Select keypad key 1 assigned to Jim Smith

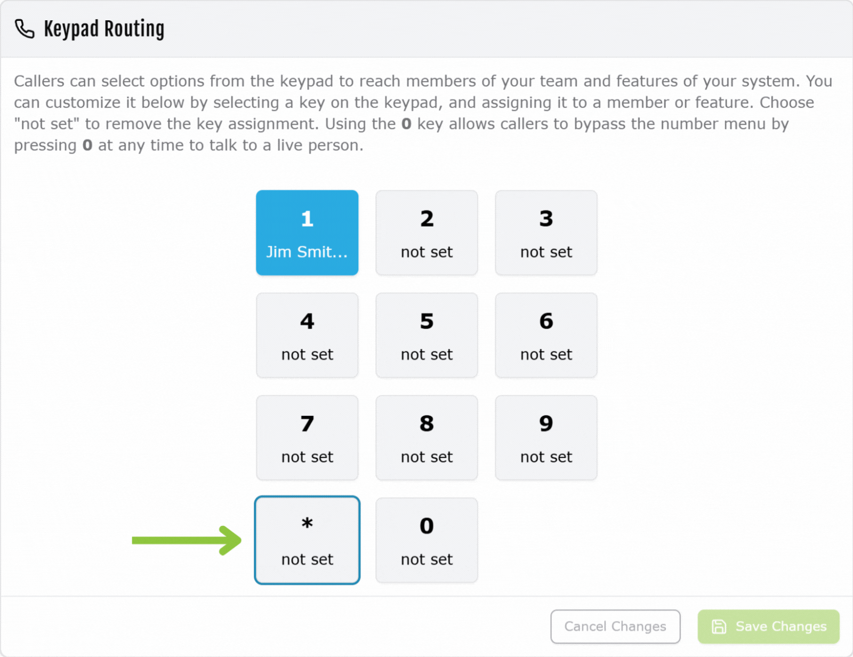[x=307, y=233]
